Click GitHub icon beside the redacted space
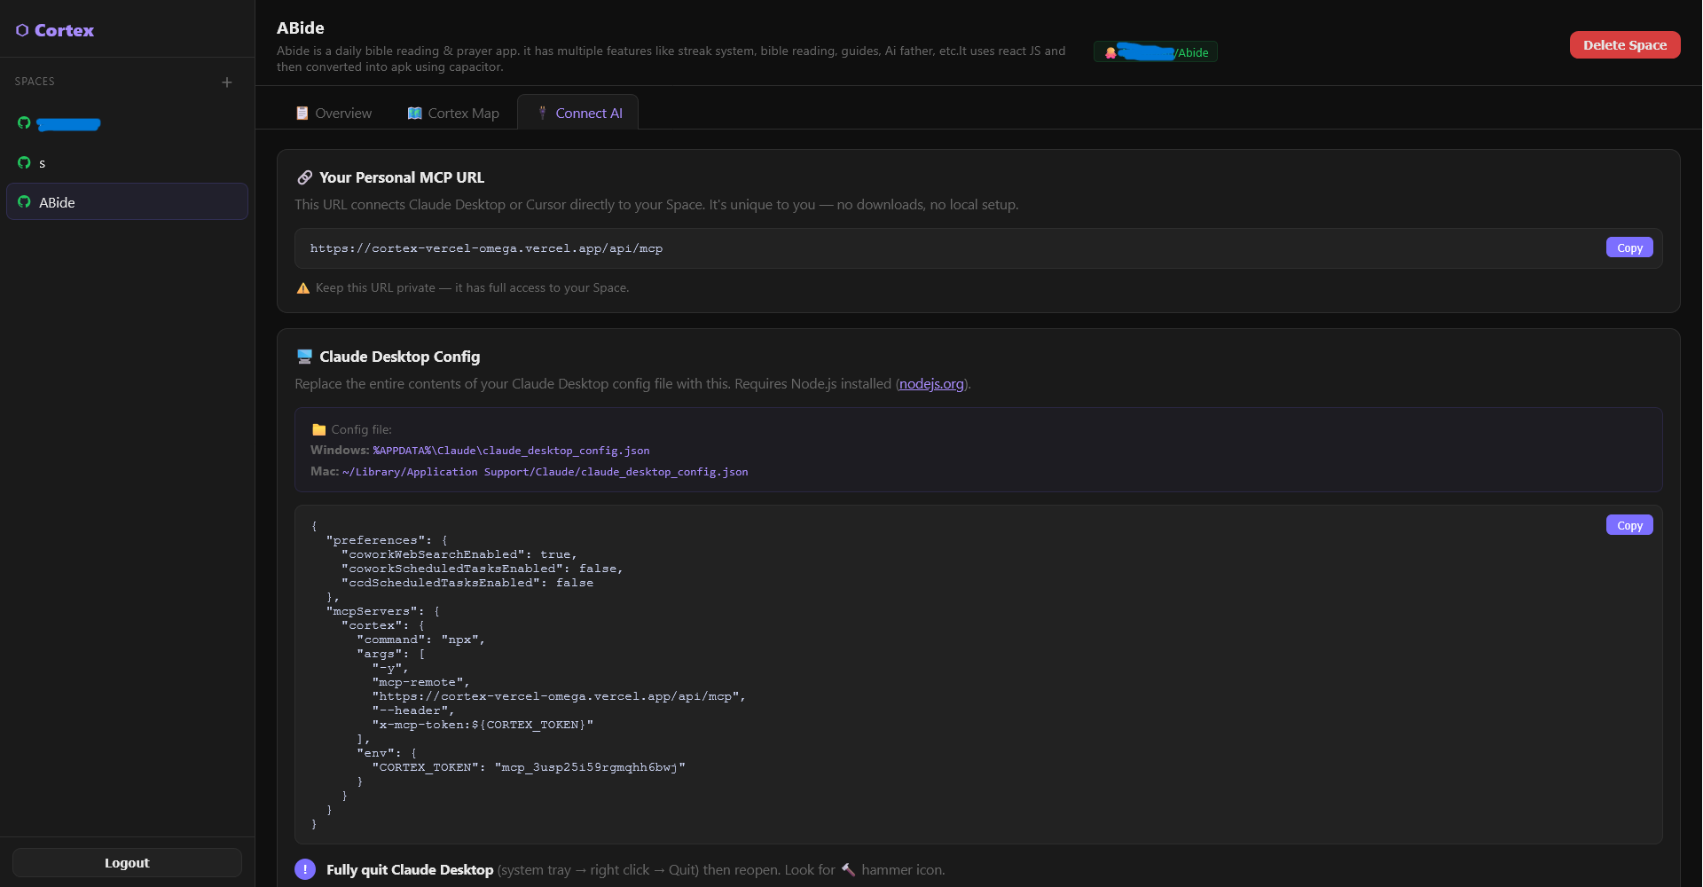Viewport: 1703px width, 887px height. (x=24, y=123)
